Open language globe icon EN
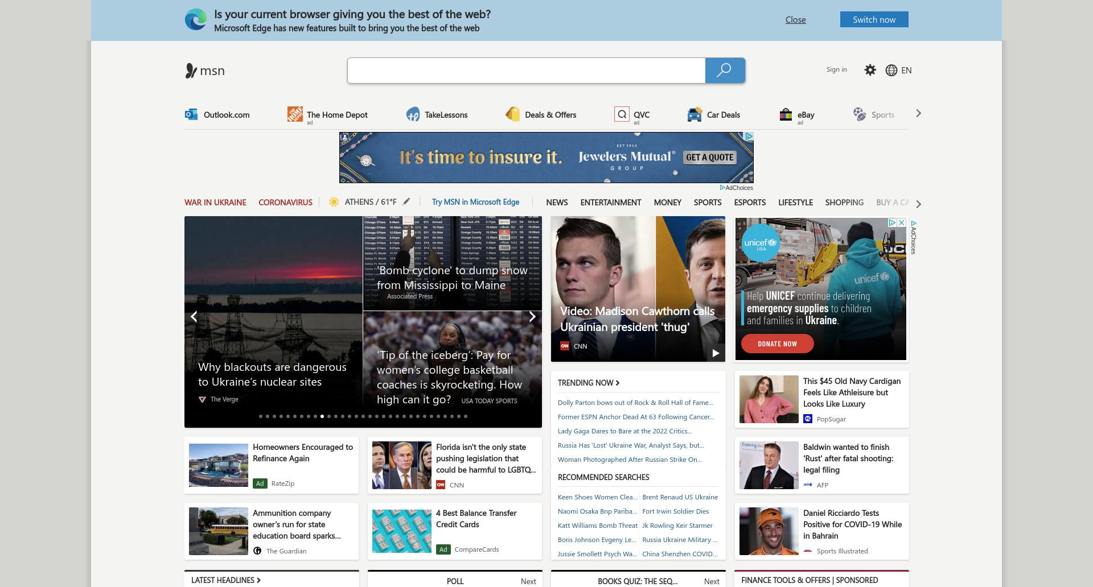1093x587 pixels. tap(899, 70)
